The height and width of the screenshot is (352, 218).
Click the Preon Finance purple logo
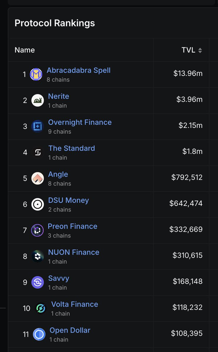click(37, 231)
